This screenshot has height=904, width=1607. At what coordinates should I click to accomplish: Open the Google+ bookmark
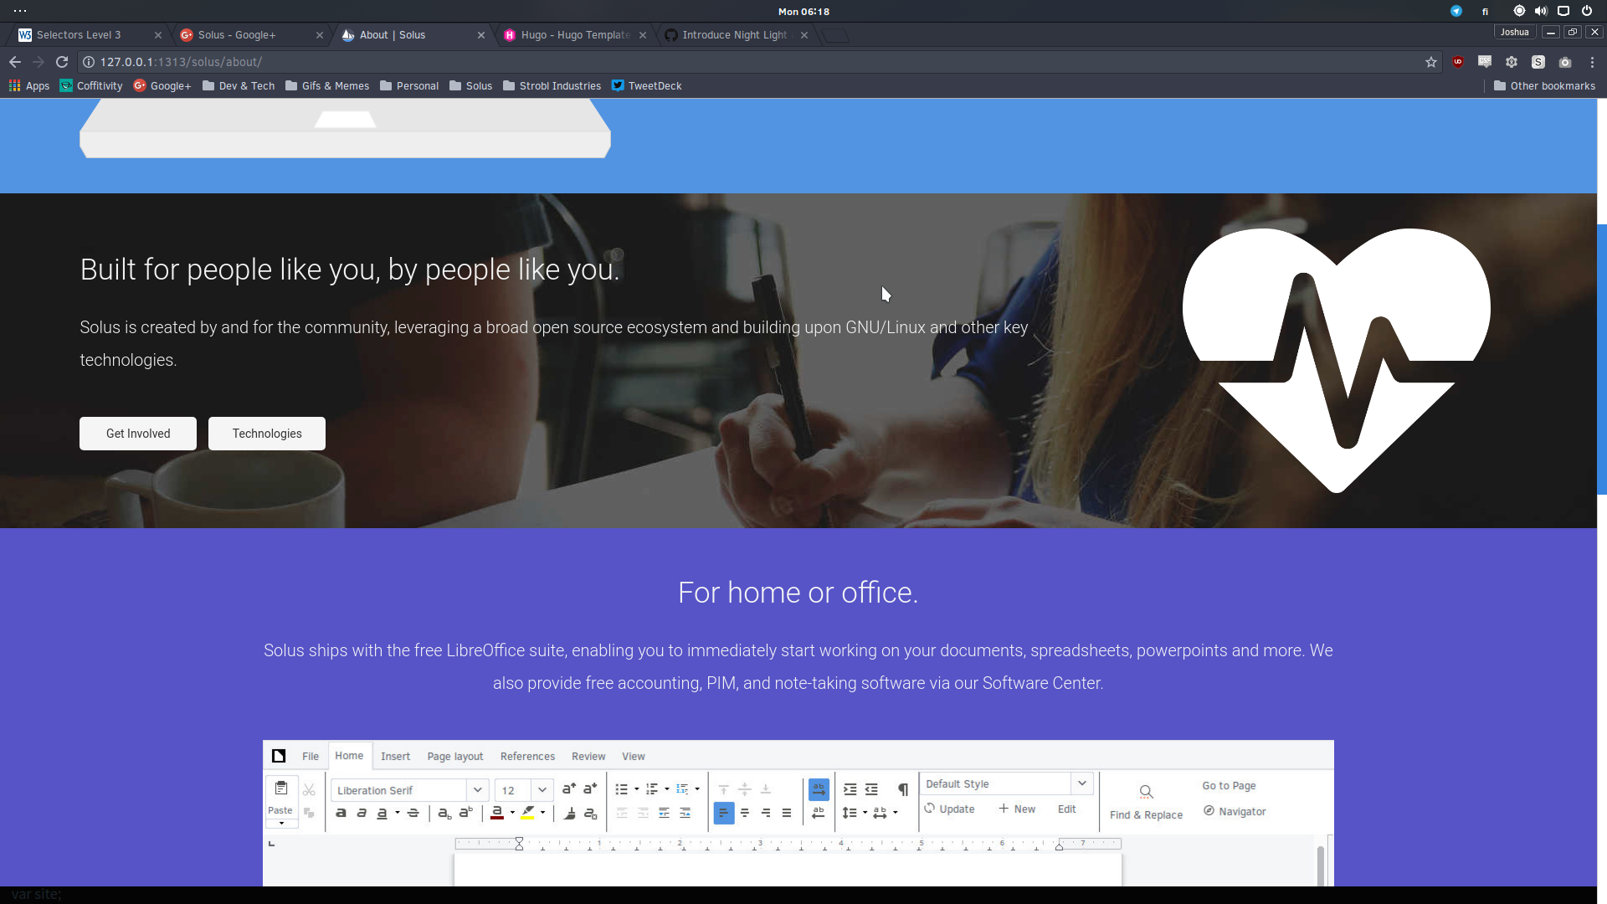162,85
